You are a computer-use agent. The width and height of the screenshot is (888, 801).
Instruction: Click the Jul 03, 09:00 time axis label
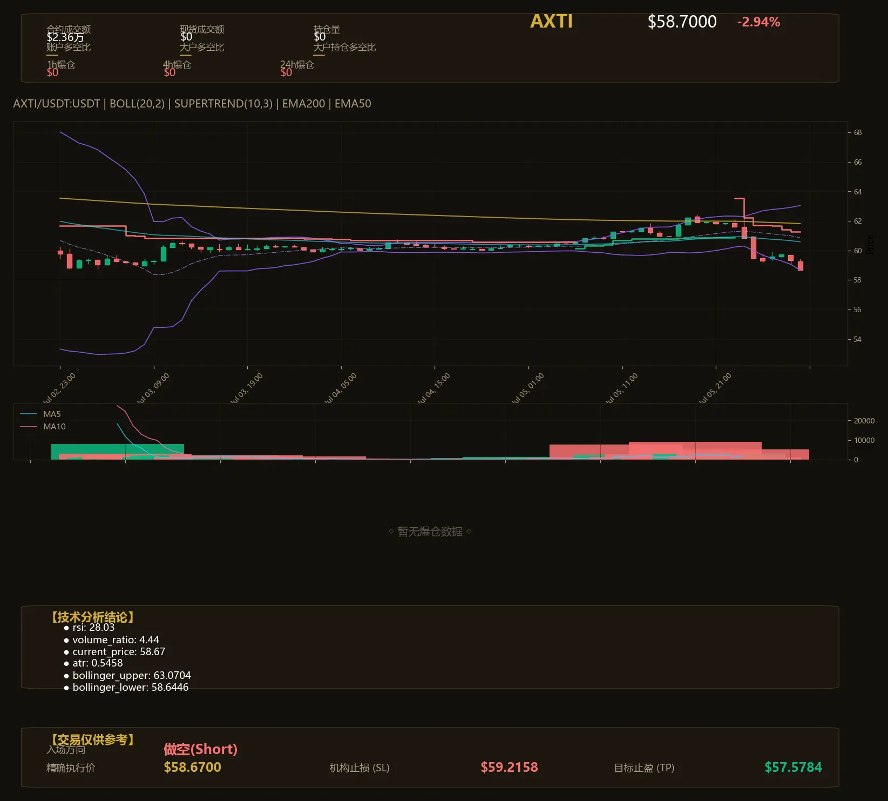click(x=153, y=388)
